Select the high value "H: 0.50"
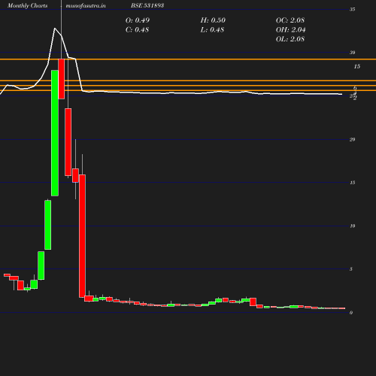Screen dimensions: 376x376 pos(213,20)
